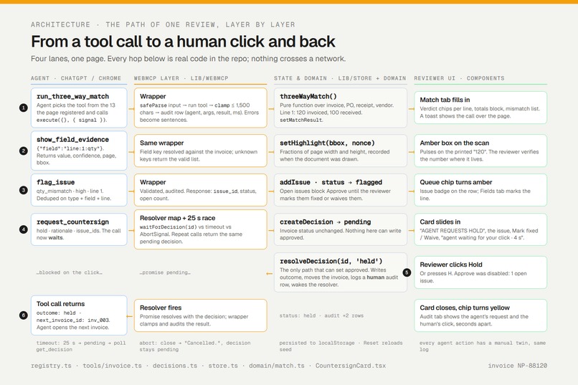Select the "WEBMCP LAYER · LIB/WEBMCP" lane header

(x=181, y=78)
